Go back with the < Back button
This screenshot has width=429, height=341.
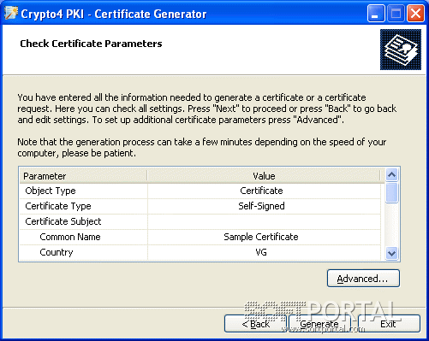click(x=255, y=324)
